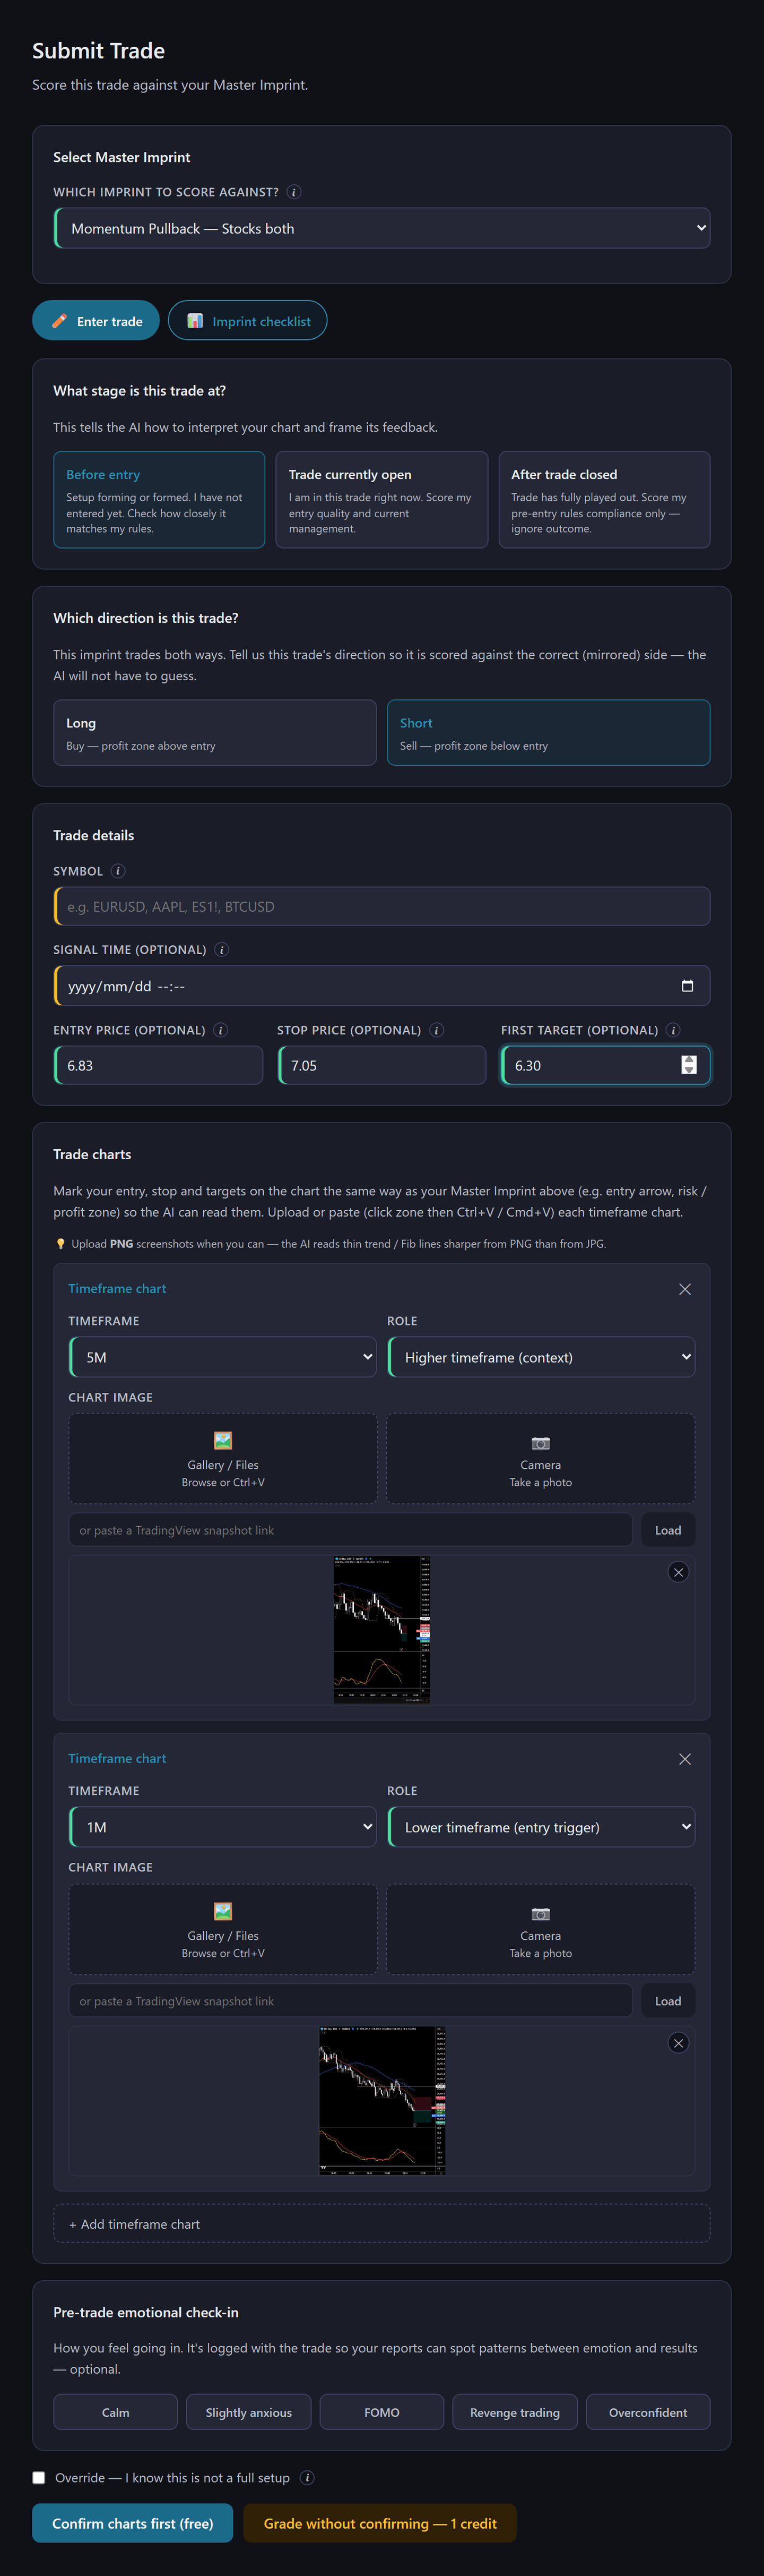Click Camera take a photo in 5M chart
Viewport: 764px width, 2576px height.
click(x=540, y=1458)
